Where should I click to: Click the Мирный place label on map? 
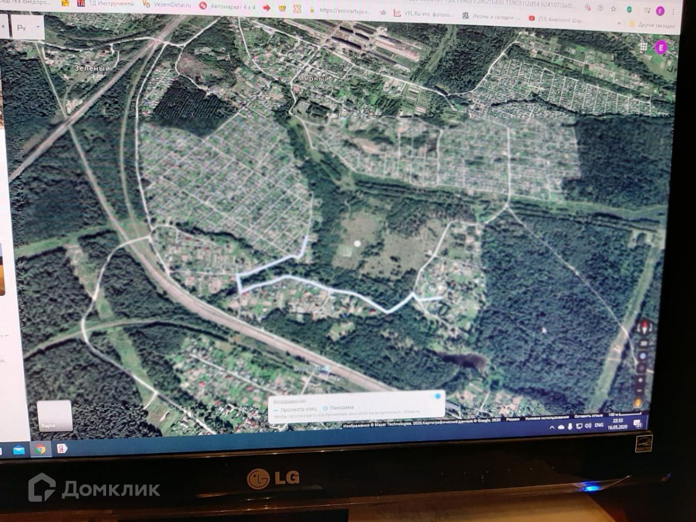click(313, 78)
